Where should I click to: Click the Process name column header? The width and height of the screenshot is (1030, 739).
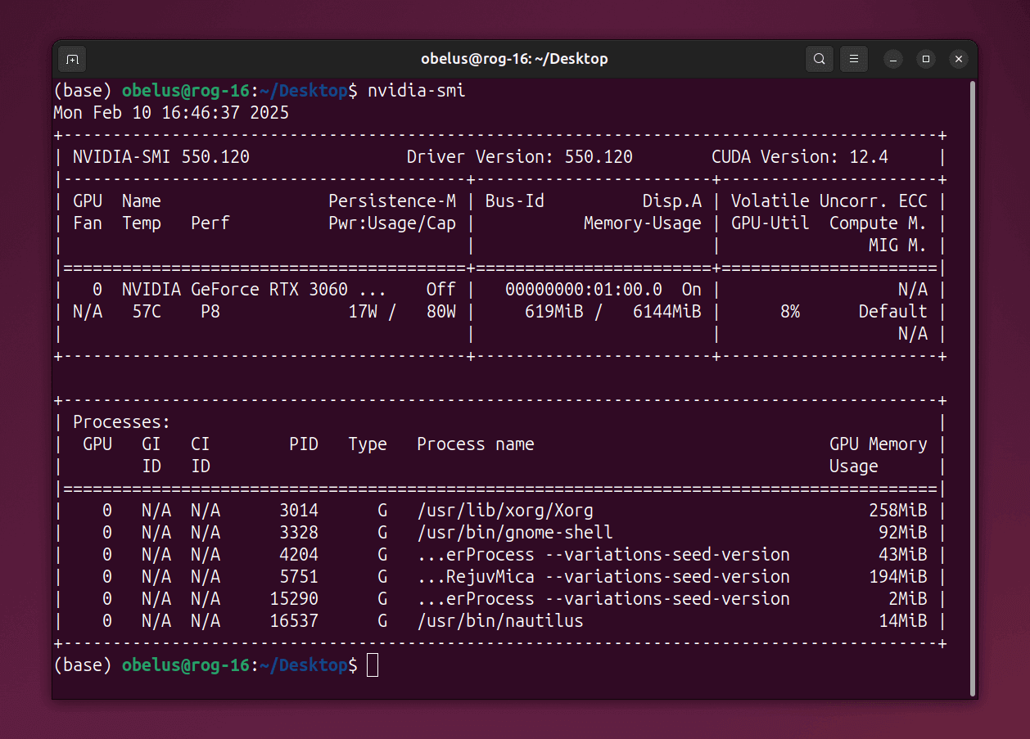tap(476, 444)
